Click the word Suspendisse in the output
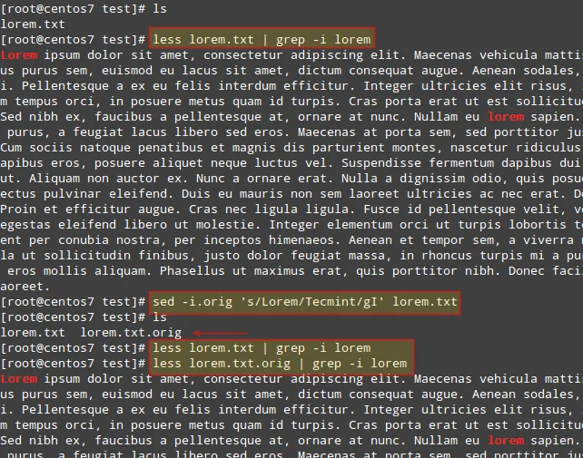Screen dimensions: 583x458 (x=381, y=162)
